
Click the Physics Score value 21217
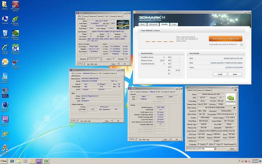162,60
